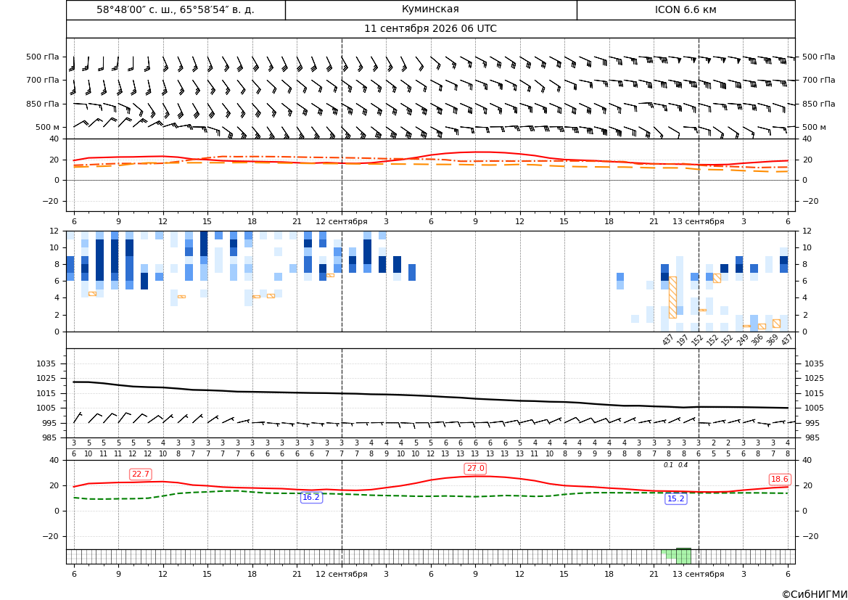Select the Куминская station title cell
848x600 pixels.
click(430, 9)
